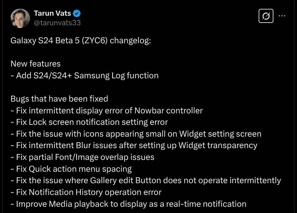Click the "Bugs that have been fixed" line
This screenshot has width=297, height=213.
point(59,99)
